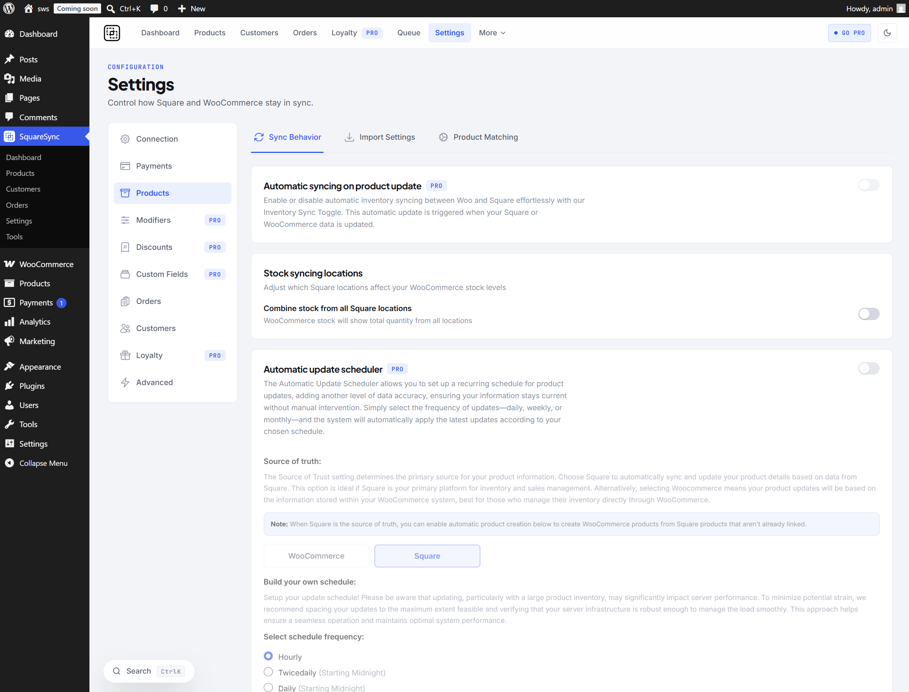Select the Twicedaily frequency radio
The height and width of the screenshot is (692, 909).
pos(268,672)
